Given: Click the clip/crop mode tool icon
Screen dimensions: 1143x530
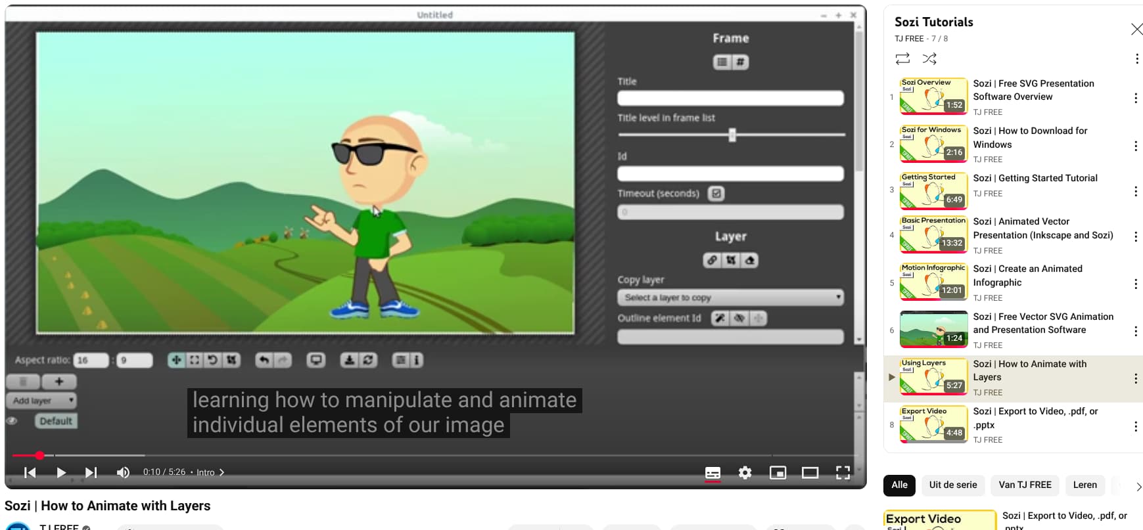Looking at the screenshot, I should [x=231, y=360].
